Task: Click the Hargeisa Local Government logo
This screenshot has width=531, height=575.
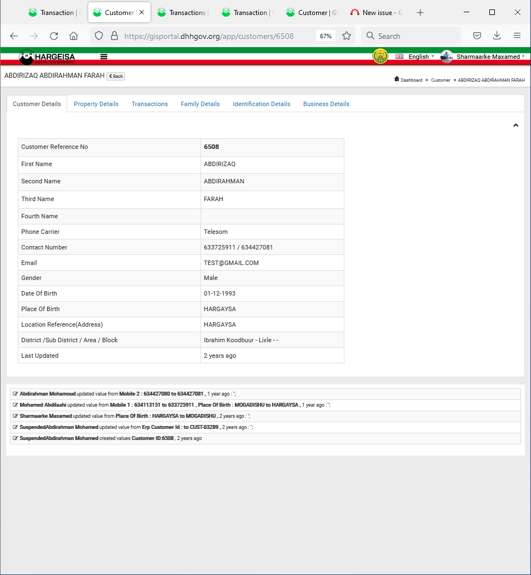Action: [x=47, y=57]
